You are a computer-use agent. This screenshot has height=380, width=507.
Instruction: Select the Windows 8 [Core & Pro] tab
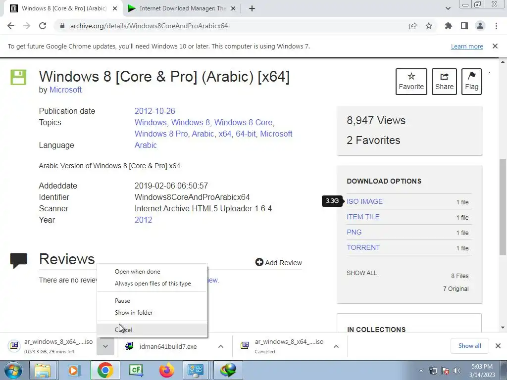(x=63, y=8)
